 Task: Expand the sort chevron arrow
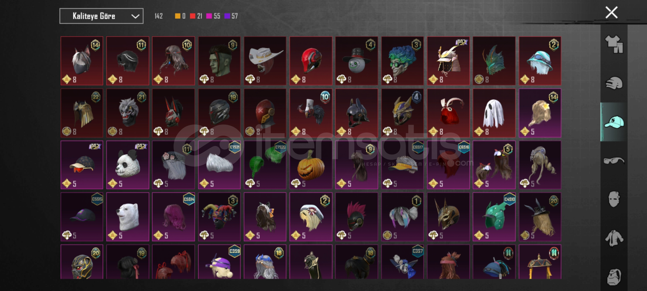[x=135, y=16]
